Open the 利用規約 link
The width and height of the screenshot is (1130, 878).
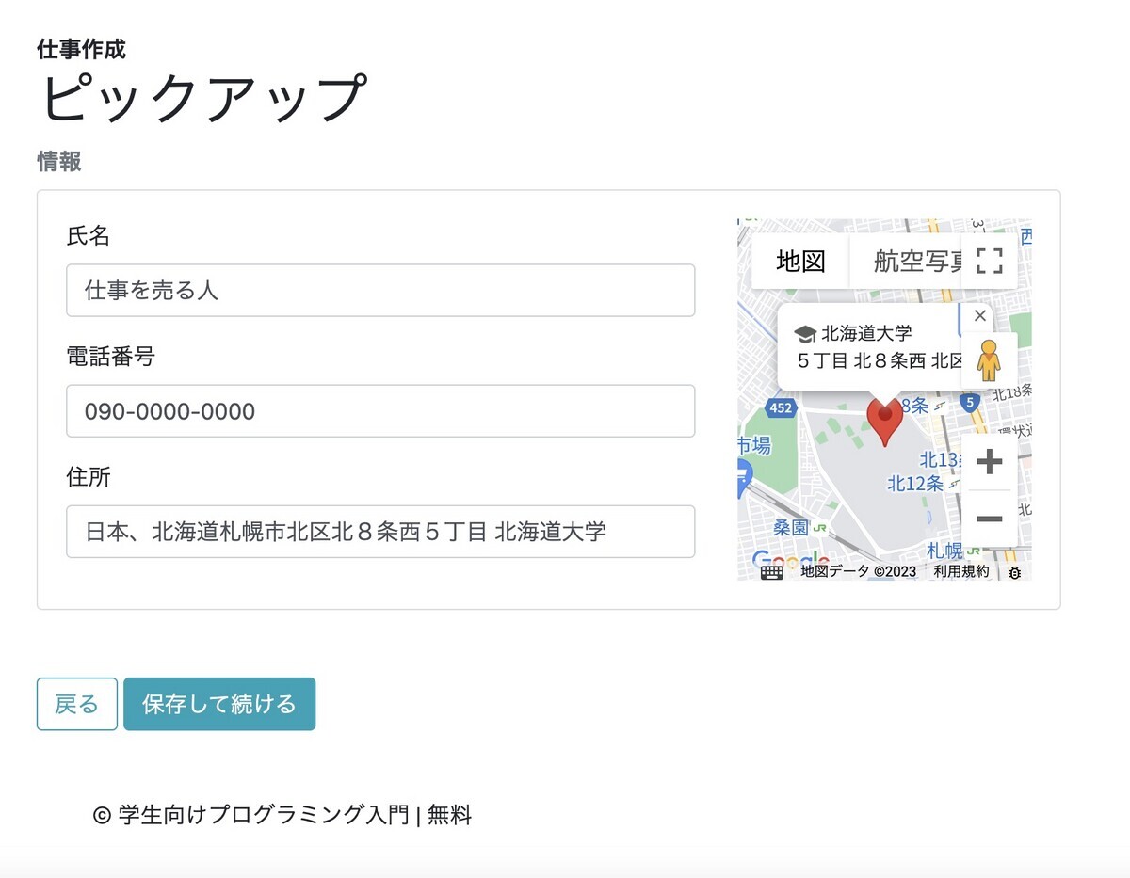960,571
